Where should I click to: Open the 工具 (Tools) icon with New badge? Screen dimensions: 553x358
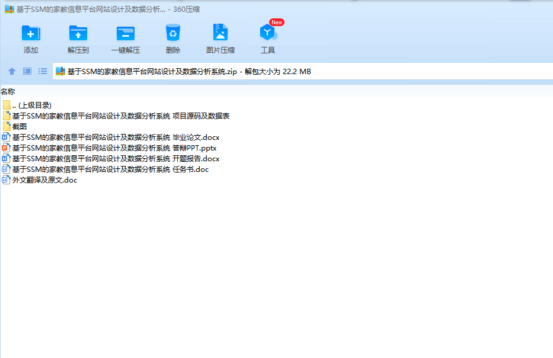(268, 33)
